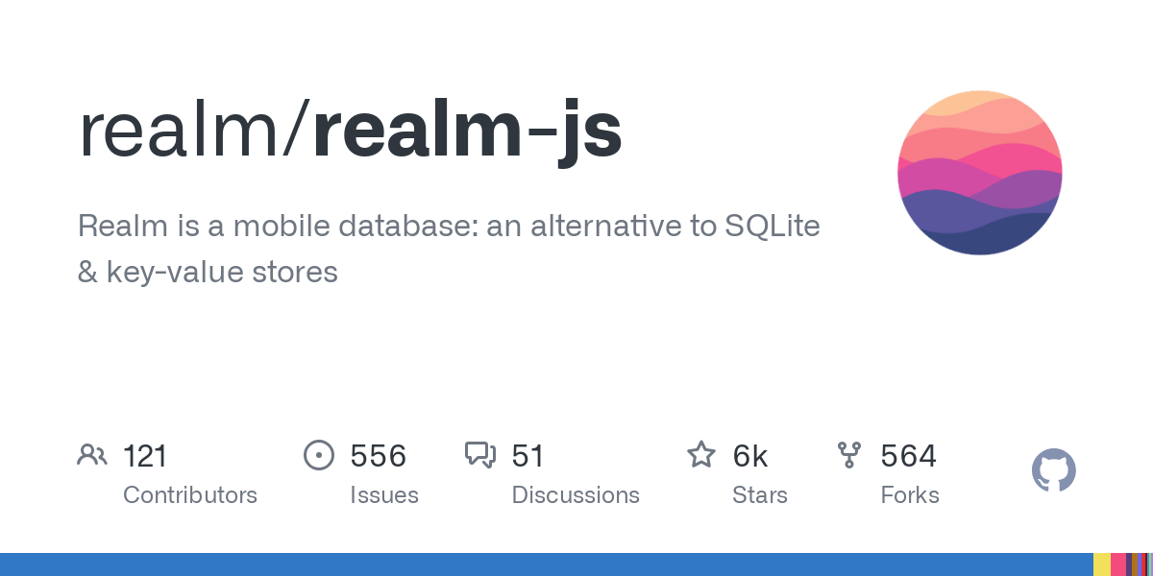Click the Realm wavy circle logo
Image resolution: width=1153 pixels, height=576 pixels.
pos(979,173)
